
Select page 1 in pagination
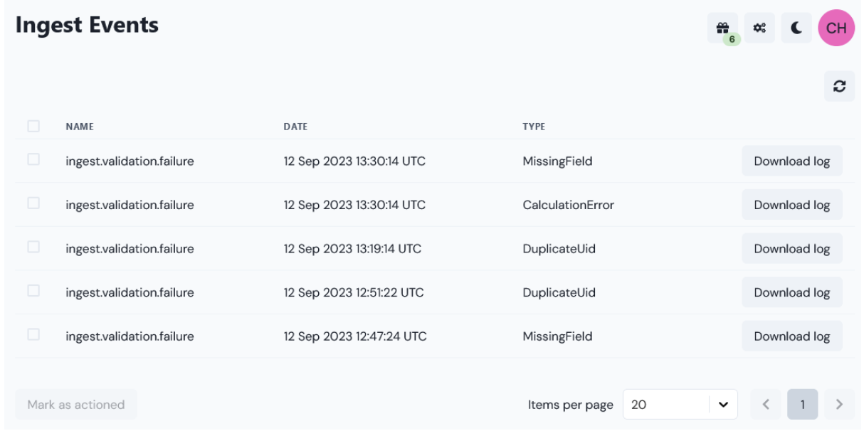click(x=803, y=404)
